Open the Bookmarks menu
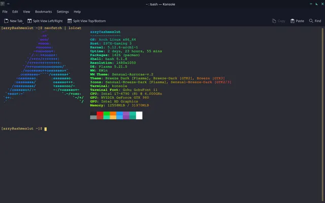 pyautogui.click(x=43, y=12)
